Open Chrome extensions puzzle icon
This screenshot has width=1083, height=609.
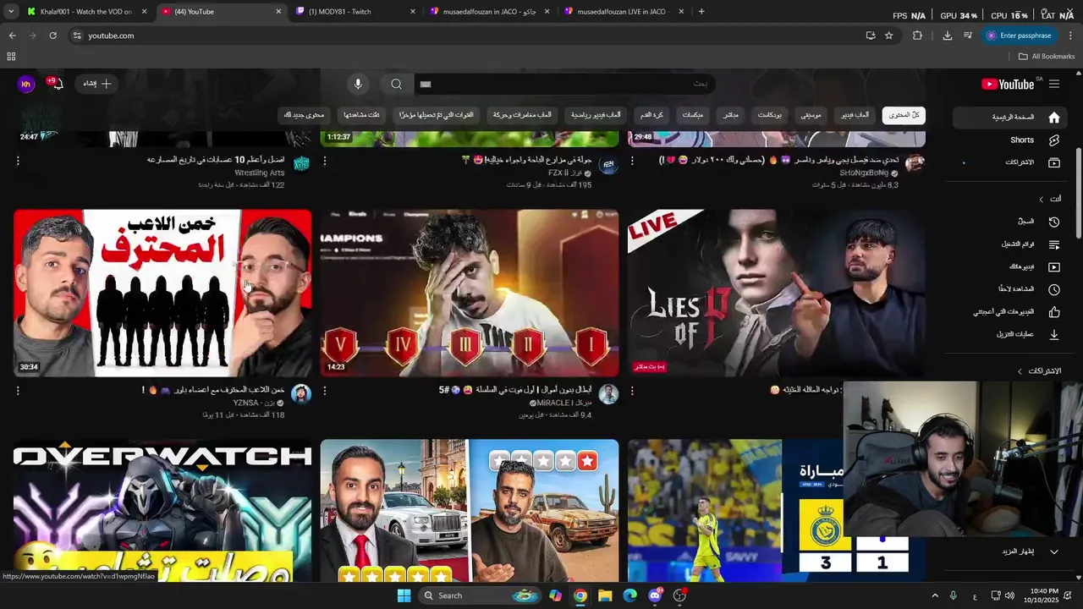point(917,36)
